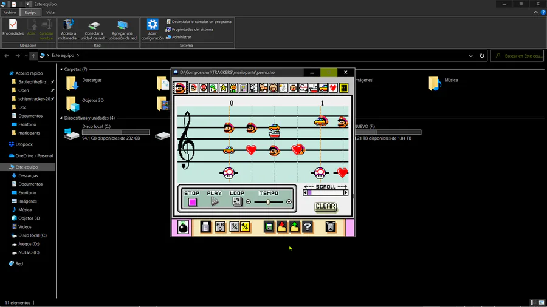This screenshot has width=547, height=307.
Task: Select the Game Boy instrument icon
Action: coord(243,88)
